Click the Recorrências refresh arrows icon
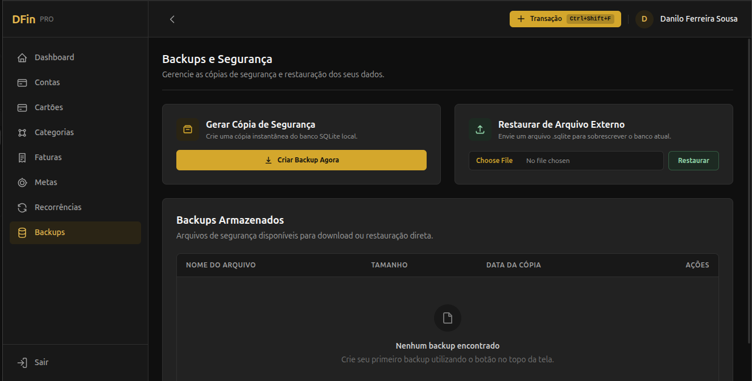The width and height of the screenshot is (752, 381). [x=22, y=207]
